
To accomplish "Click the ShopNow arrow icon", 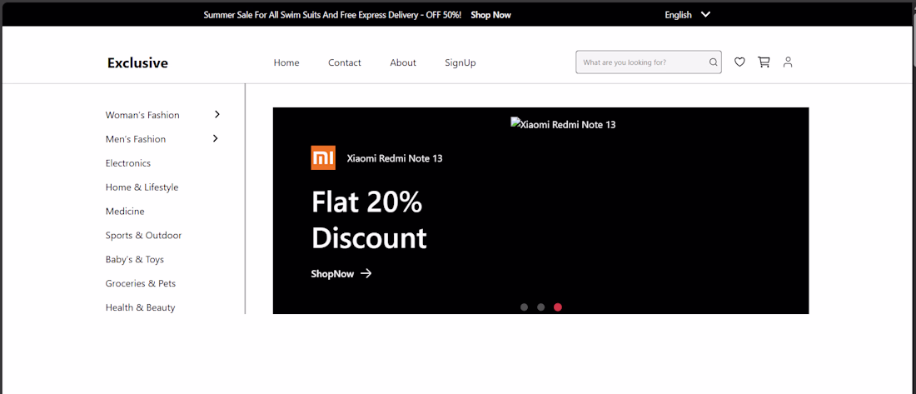I will point(366,273).
